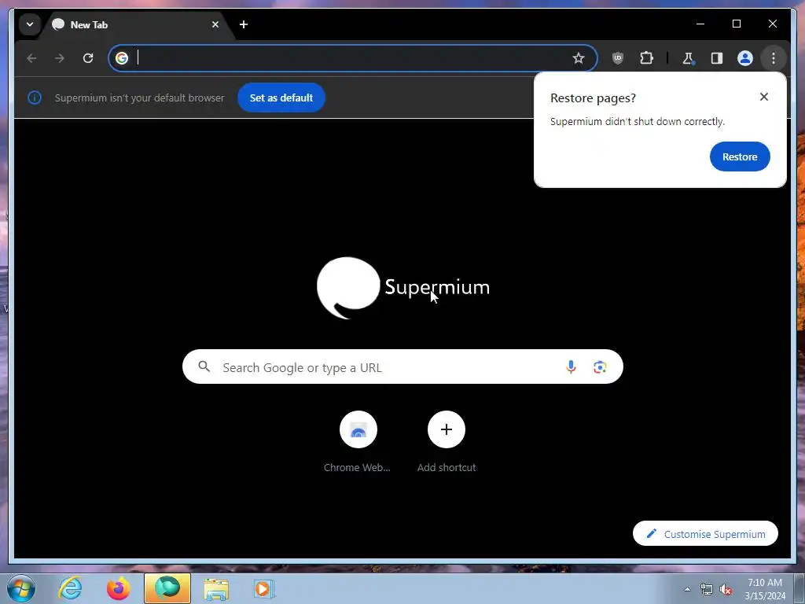The height and width of the screenshot is (604, 805).
Task: Minimize the Supermium window
Action: 700,24
